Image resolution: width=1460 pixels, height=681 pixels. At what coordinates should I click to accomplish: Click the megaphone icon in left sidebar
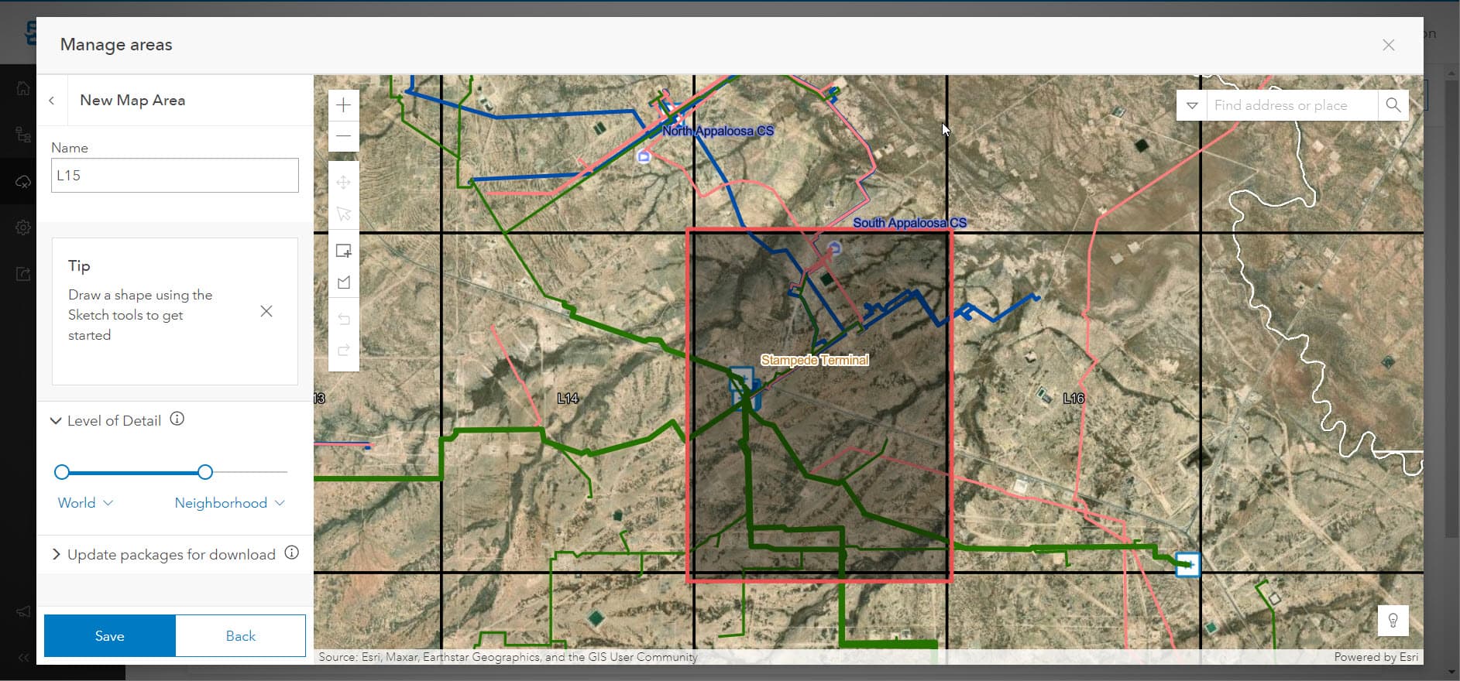coord(23,611)
